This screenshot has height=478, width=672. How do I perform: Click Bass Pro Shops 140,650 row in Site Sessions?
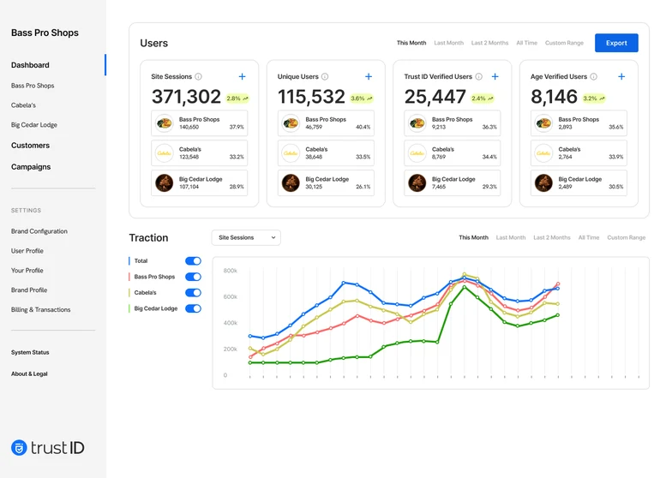click(x=199, y=123)
